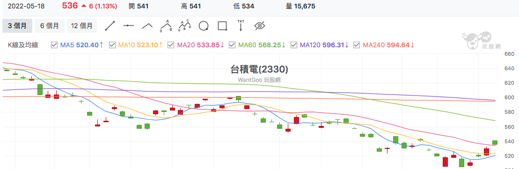Uncheck the MA120 moving average checkbox

[293, 45]
